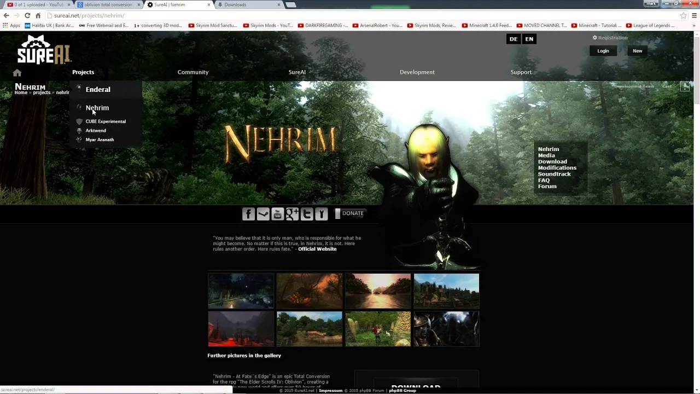
Task: Open Download in the Nehrim side menu
Action: pyautogui.click(x=552, y=161)
